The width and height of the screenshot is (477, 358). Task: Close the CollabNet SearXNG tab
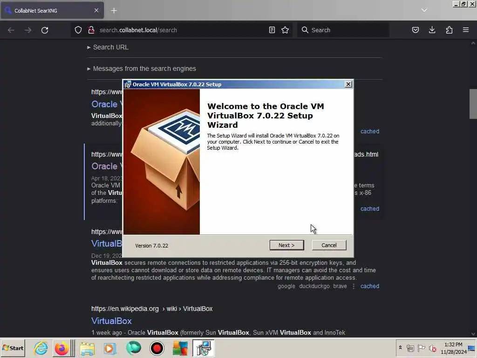click(x=96, y=11)
